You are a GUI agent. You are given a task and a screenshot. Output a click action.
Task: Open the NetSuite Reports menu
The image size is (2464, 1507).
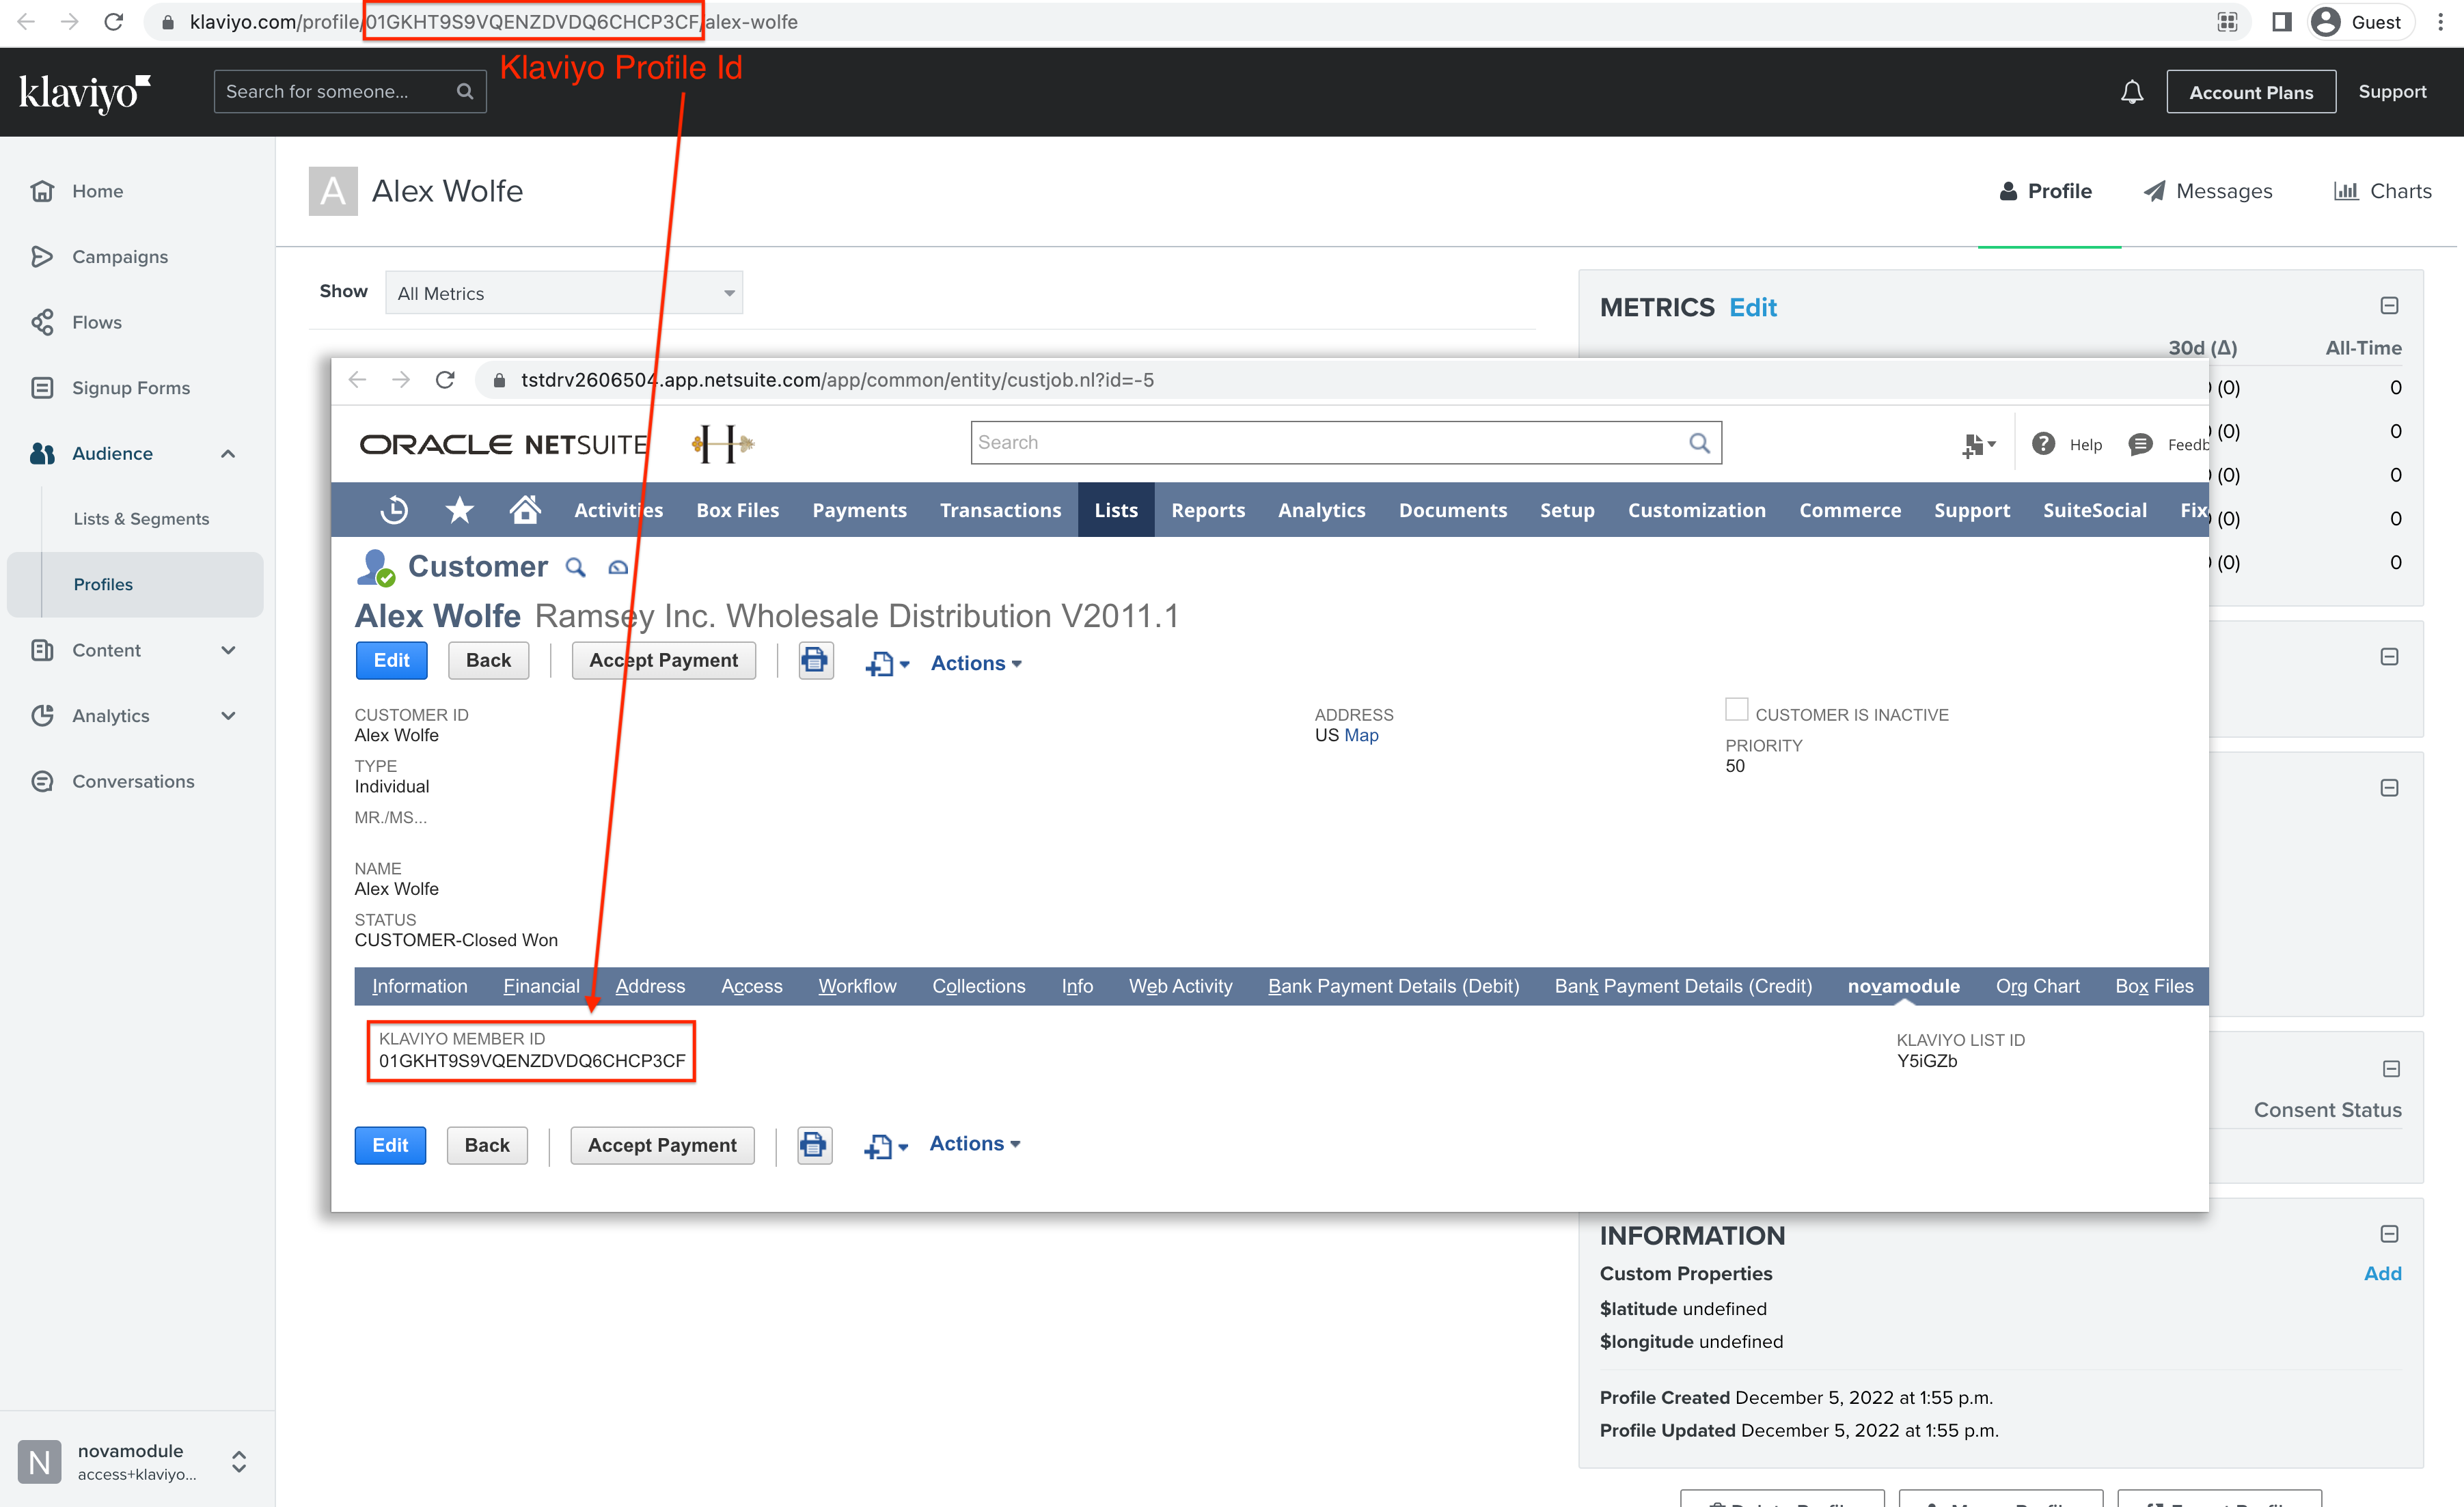point(1208,510)
